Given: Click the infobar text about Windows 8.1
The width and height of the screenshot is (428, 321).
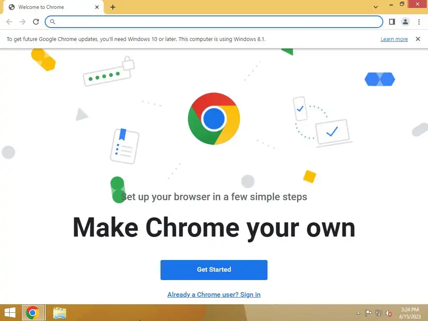Looking at the screenshot, I should pyautogui.click(x=136, y=39).
